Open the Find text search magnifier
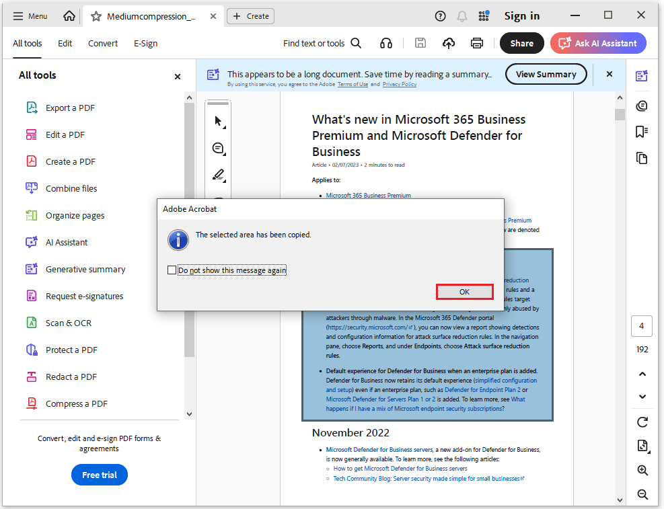The height and width of the screenshot is (509, 664). tap(356, 43)
